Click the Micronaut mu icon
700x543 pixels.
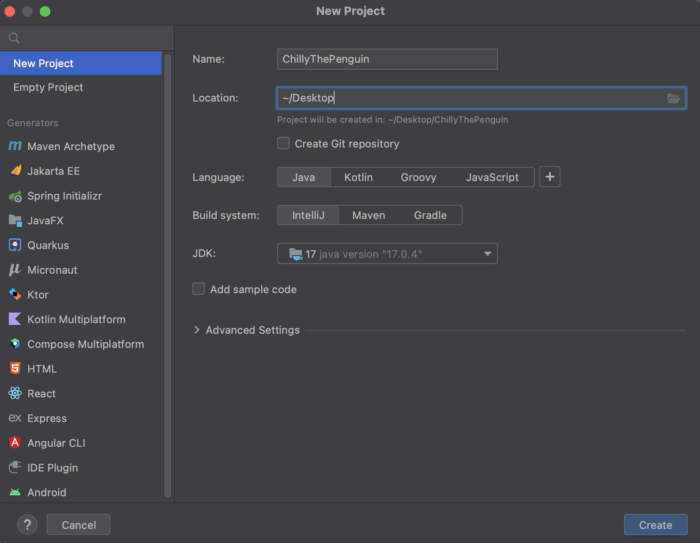(x=15, y=270)
